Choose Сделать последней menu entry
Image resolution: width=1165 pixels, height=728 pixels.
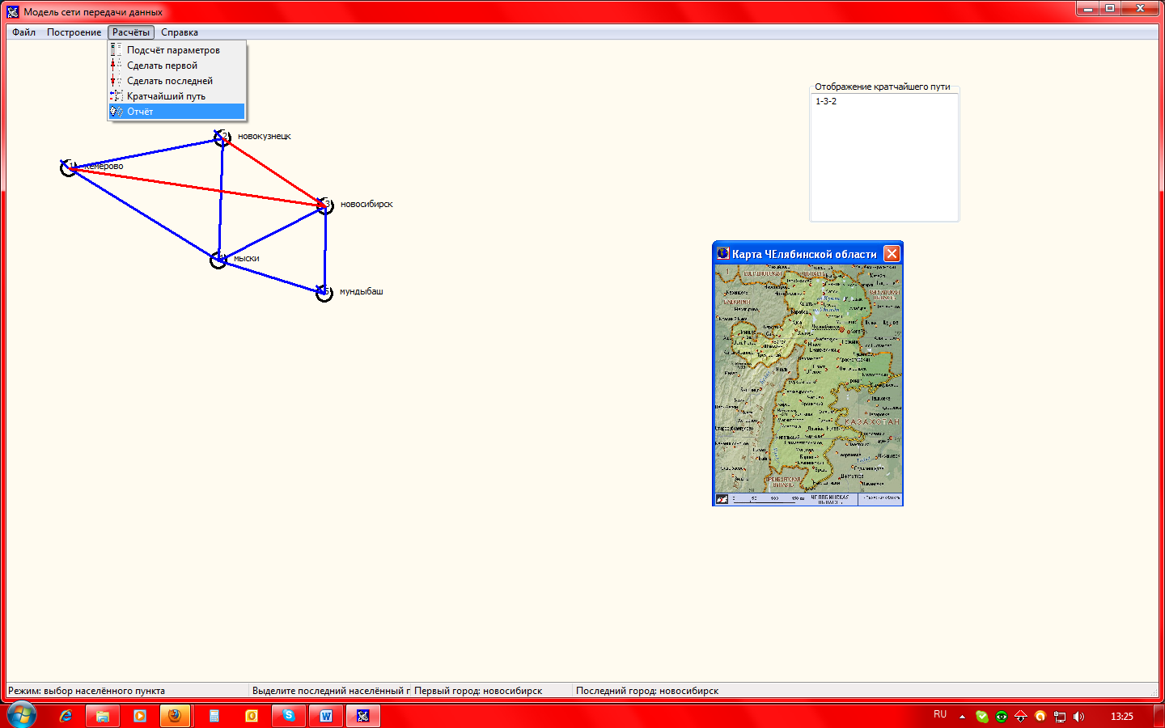click(x=176, y=81)
